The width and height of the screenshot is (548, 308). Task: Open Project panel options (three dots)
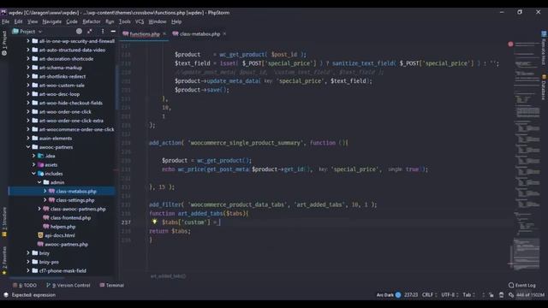pos(103,32)
